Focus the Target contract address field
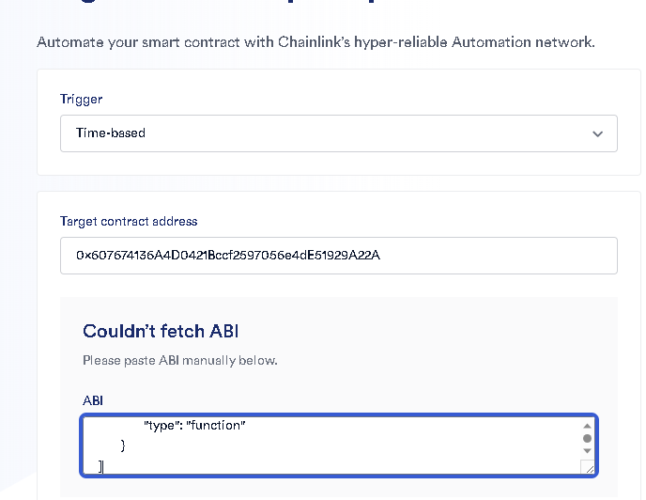The height and width of the screenshot is (500, 646). [x=338, y=256]
